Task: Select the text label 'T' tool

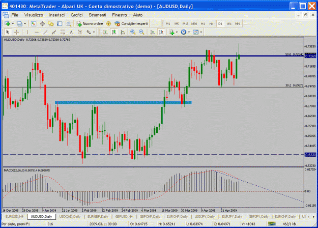Action: pyautogui.click(x=80, y=32)
